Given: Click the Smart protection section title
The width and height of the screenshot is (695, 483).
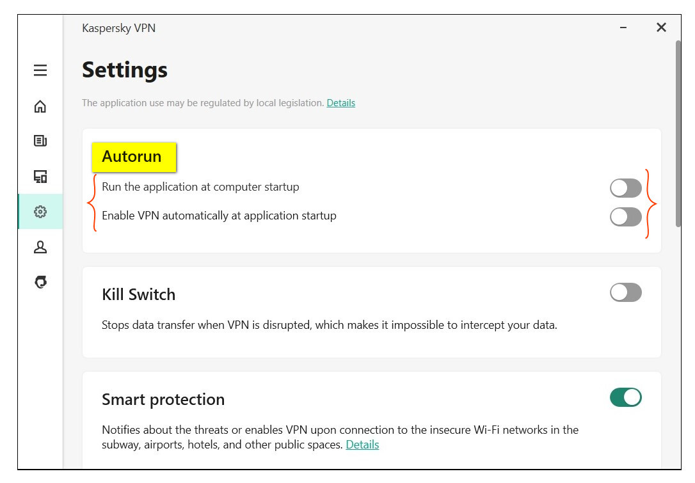Looking at the screenshot, I should (x=163, y=400).
